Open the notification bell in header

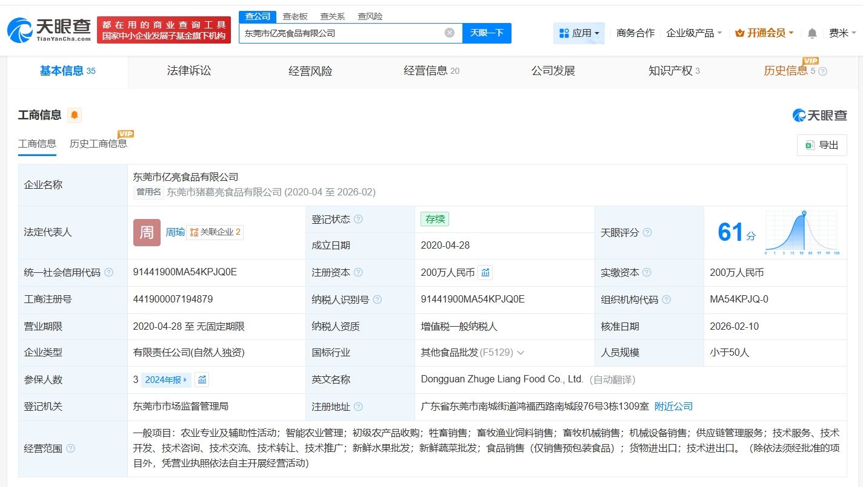(x=812, y=33)
